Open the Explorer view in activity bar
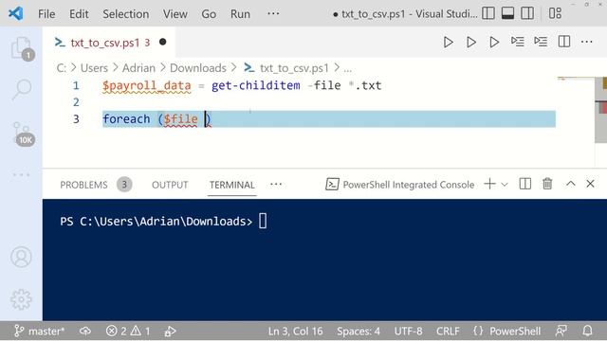607x341 pixels. click(21, 48)
